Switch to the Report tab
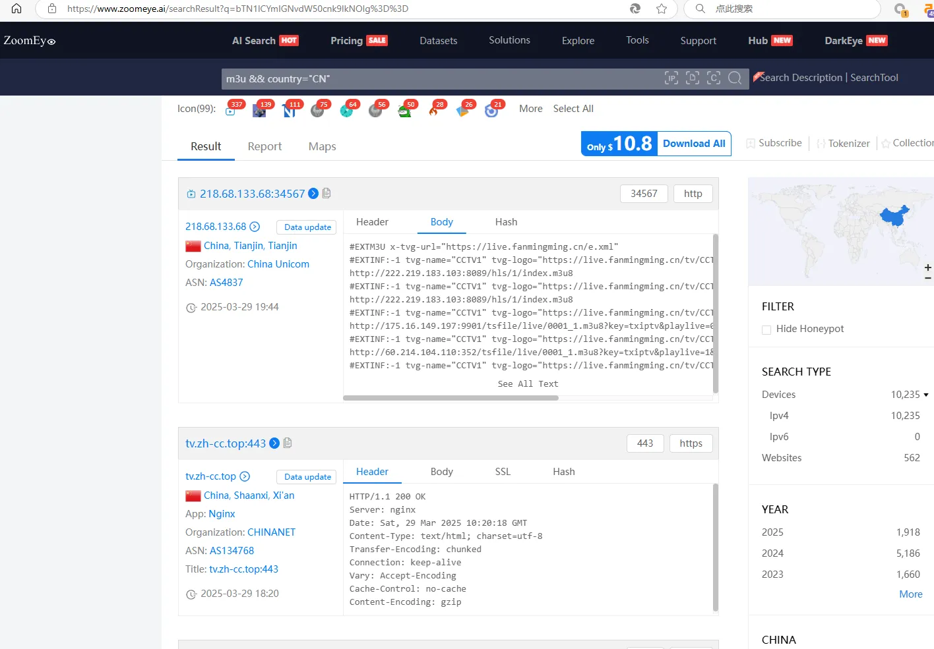This screenshot has width=934, height=649. (x=265, y=146)
